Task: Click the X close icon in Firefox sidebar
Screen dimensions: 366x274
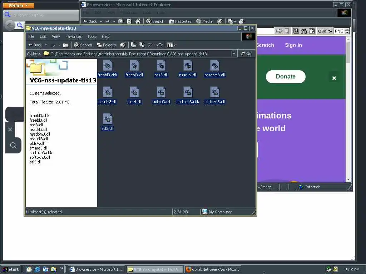Action: coord(10,130)
